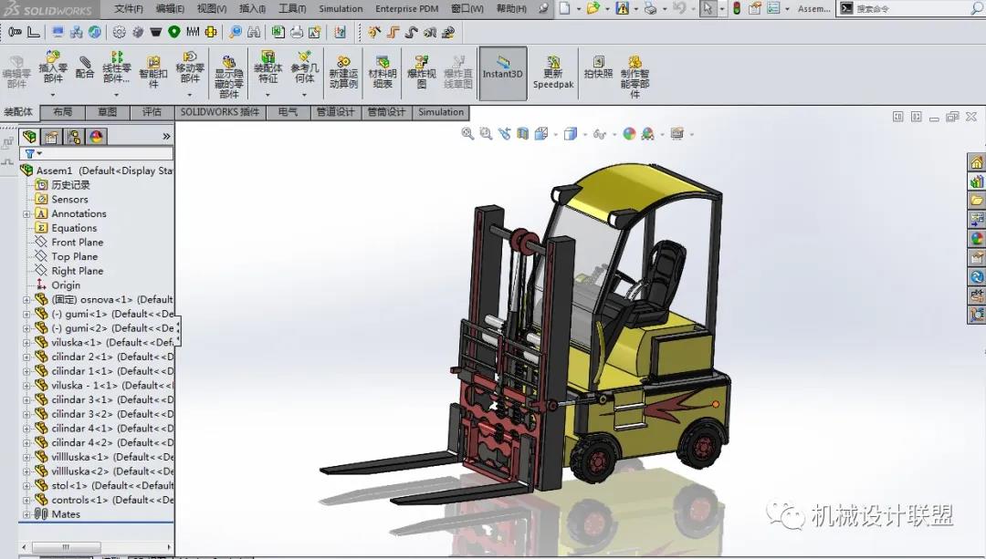Open the SOLIDWORKS Resources home icon

click(x=977, y=162)
